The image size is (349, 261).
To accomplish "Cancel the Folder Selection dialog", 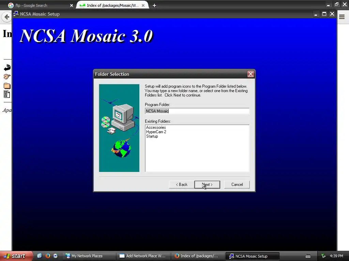I will pos(237,185).
